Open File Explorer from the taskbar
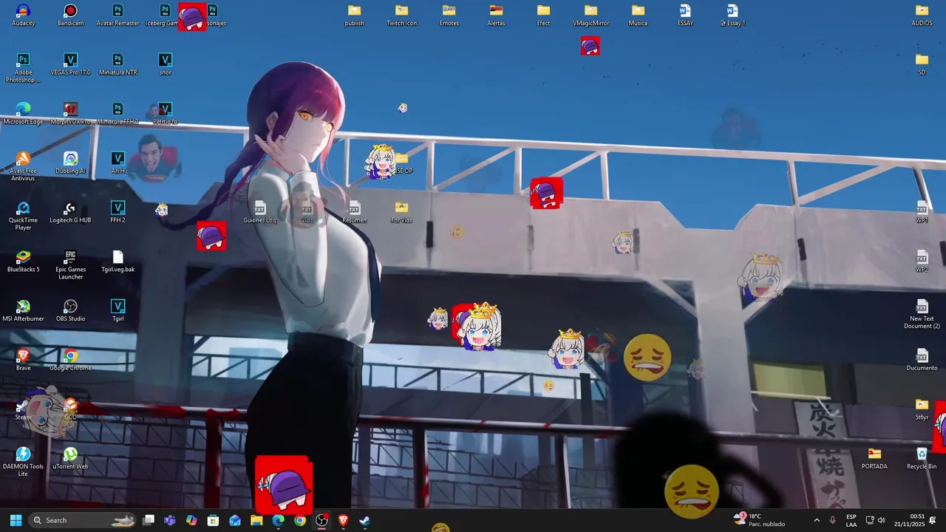The height and width of the screenshot is (532, 946). pos(256,520)
